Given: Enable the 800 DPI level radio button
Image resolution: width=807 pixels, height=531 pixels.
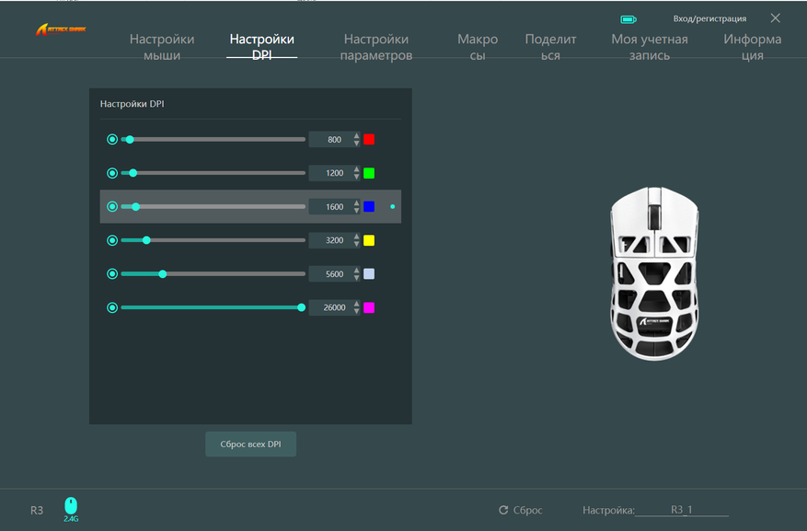Looking at the screenshot, I should point(112,140).
